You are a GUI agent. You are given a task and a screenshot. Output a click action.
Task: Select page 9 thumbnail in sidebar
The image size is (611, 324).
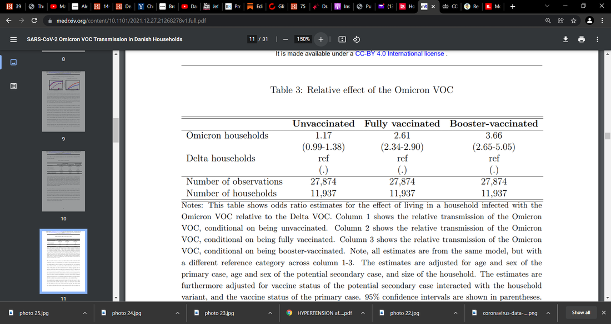(63, 102)
